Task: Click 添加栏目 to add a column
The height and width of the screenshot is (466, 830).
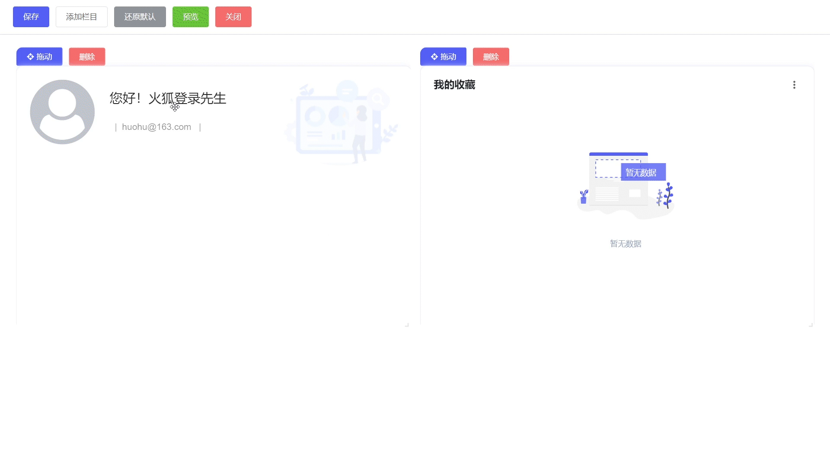Action: click(81, 17)
